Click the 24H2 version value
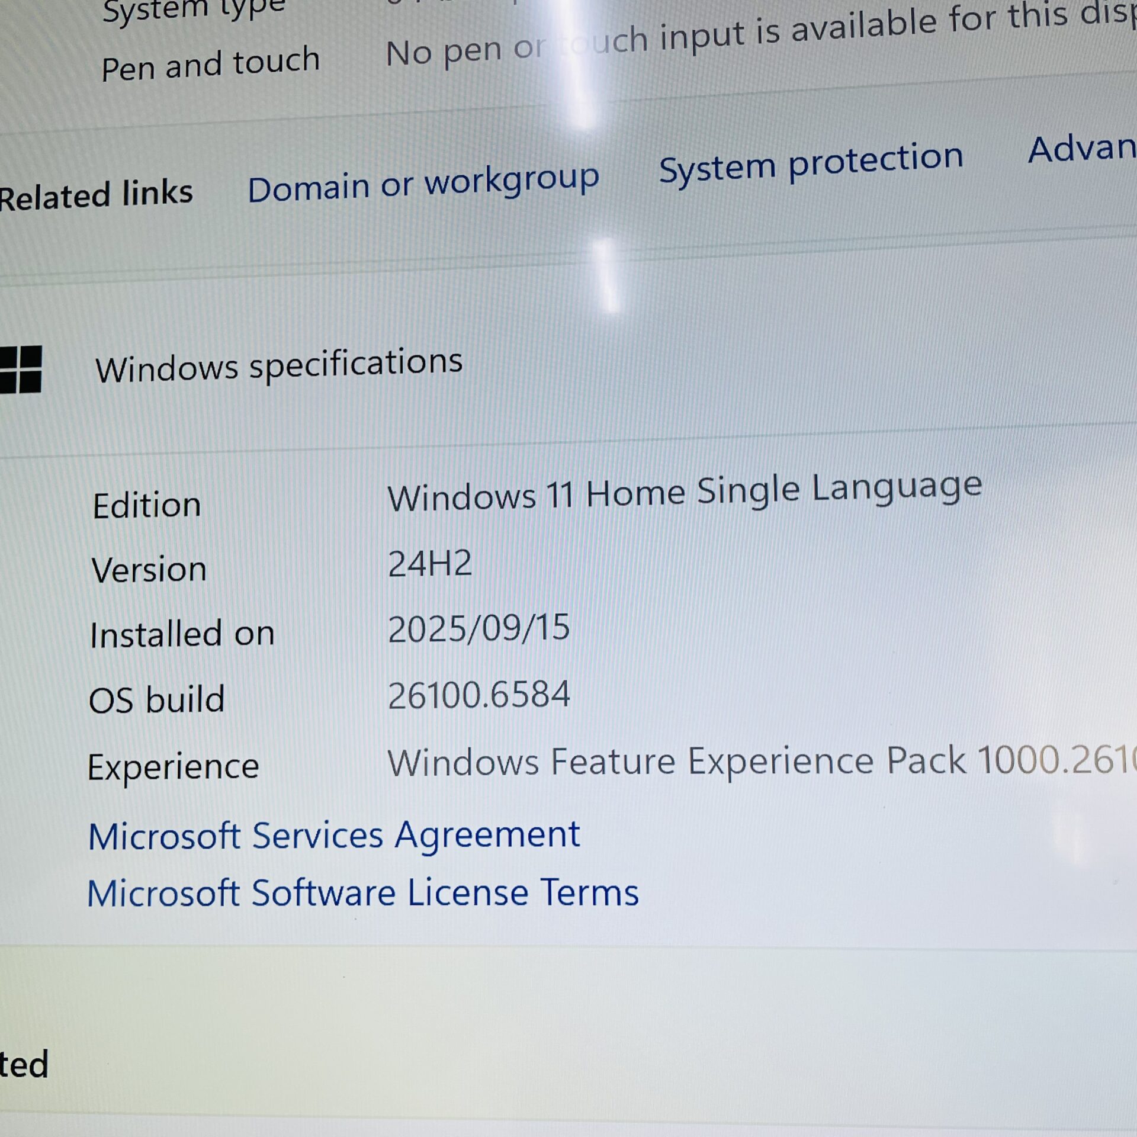This screenshot has width=1137, height=1137. 430,564
